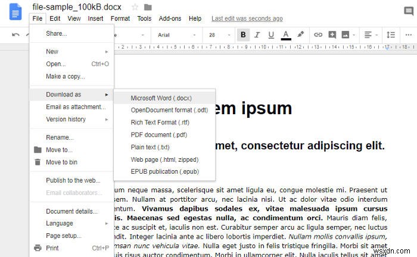This screenshot has height=257, width=417.
Task: Select Make a copy...
Action: tap(71, 77)
